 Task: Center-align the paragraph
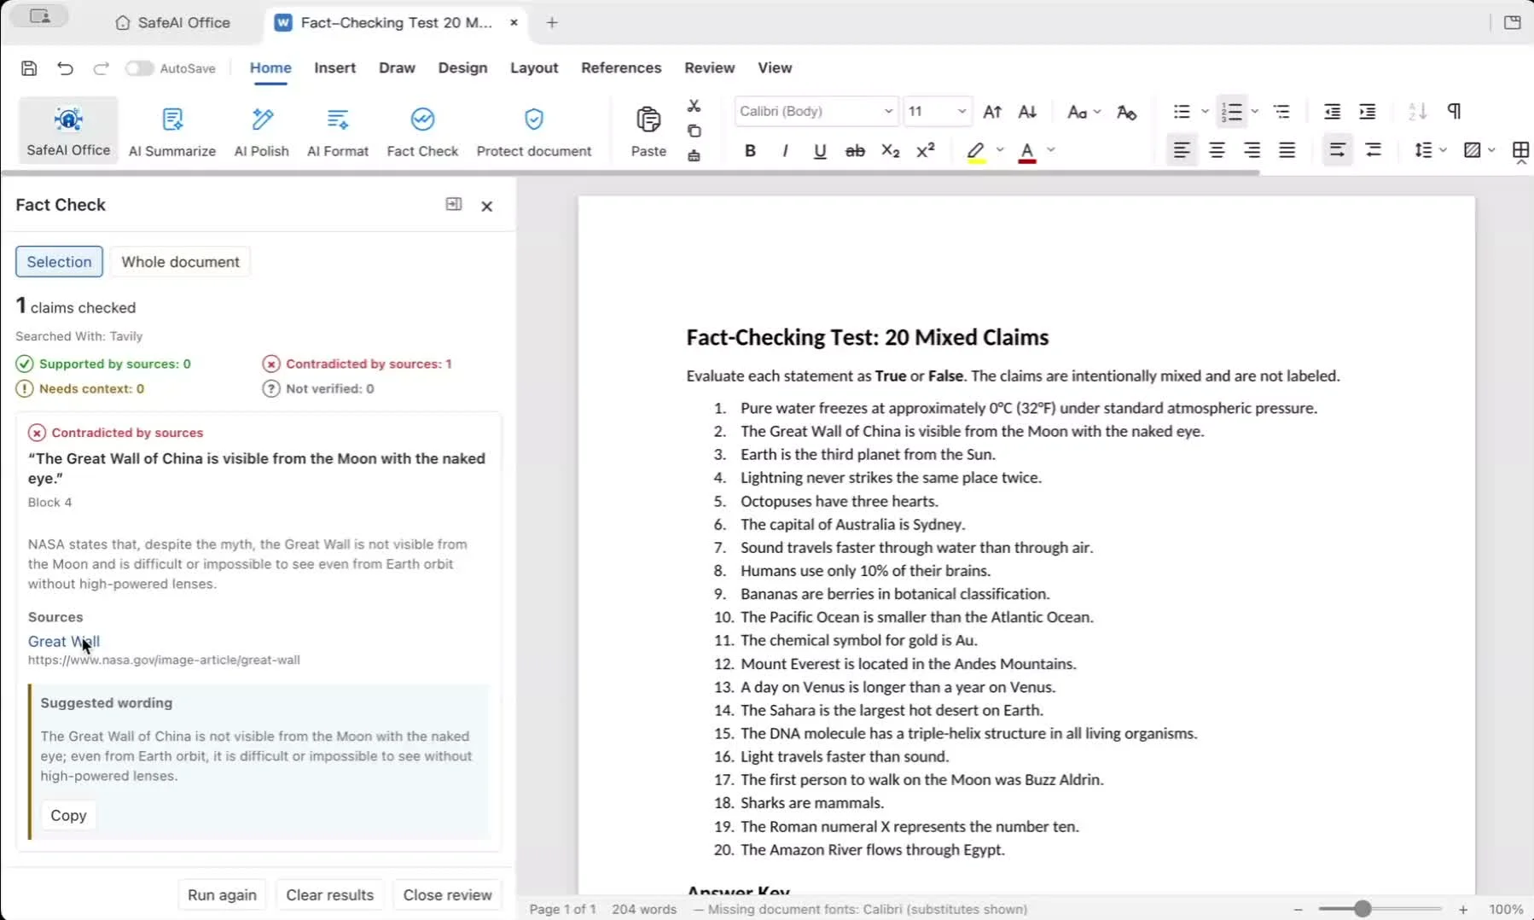point(1217,151)
